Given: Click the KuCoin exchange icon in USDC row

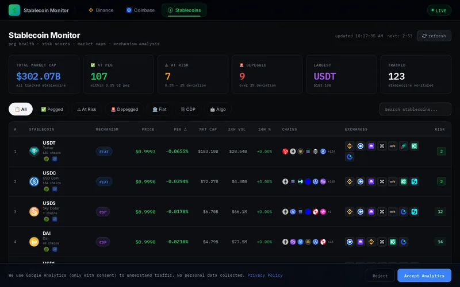Looking at the screenshot, I should tap(404, 181).
